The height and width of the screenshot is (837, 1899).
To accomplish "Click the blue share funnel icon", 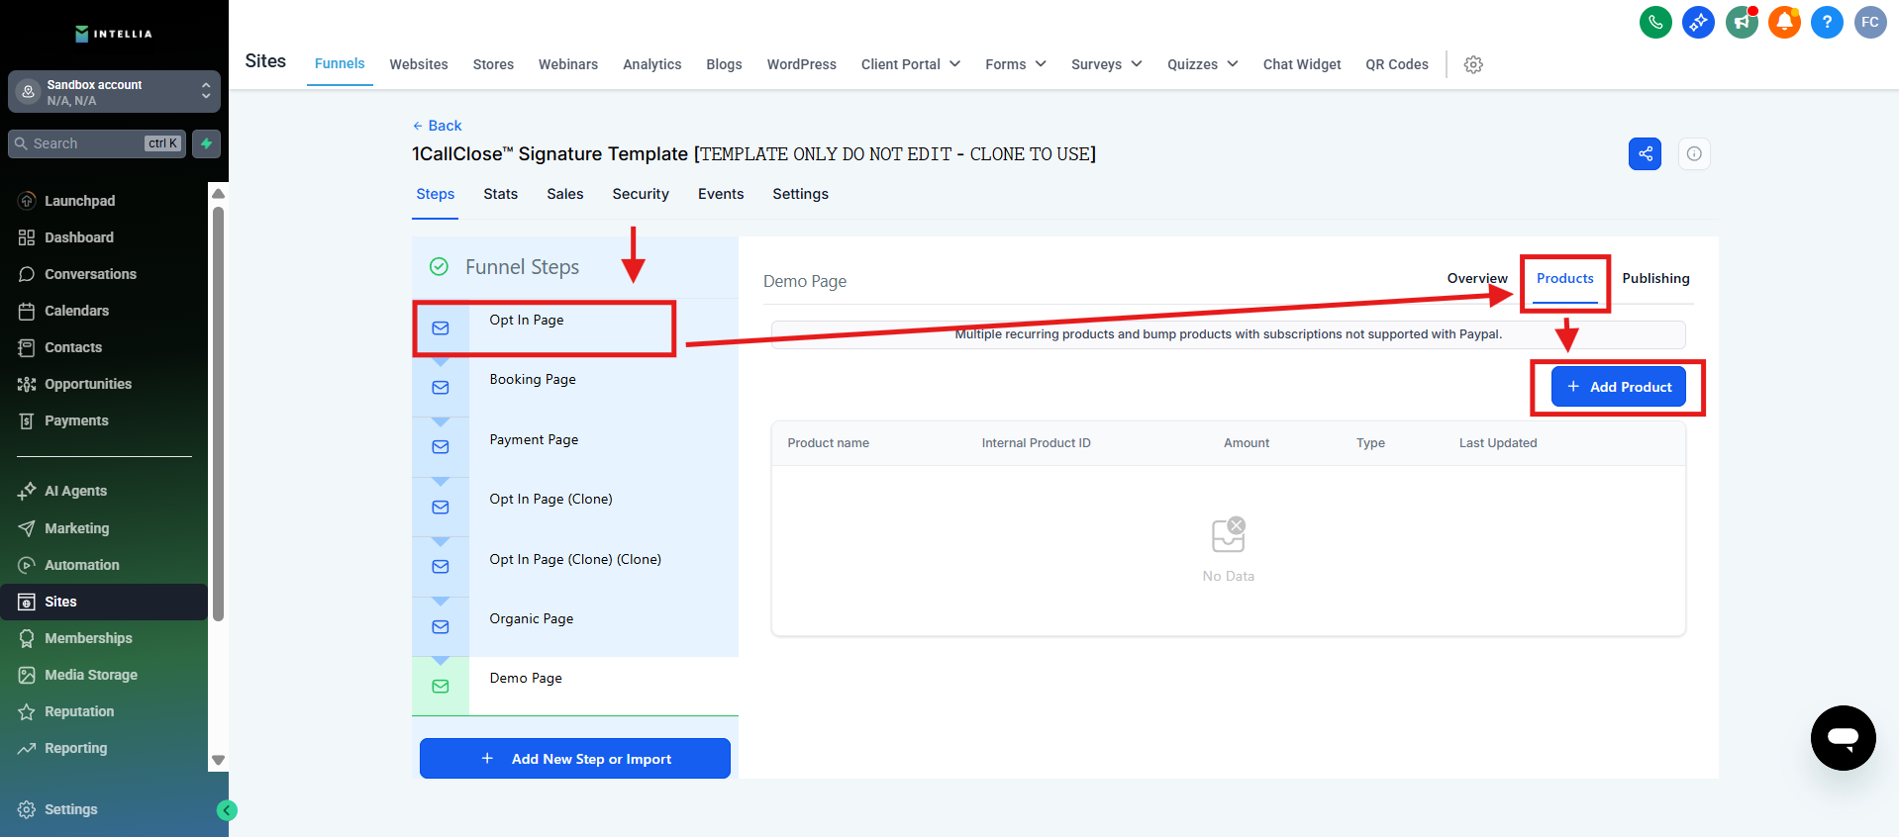I will click(x=1645, y=153).
